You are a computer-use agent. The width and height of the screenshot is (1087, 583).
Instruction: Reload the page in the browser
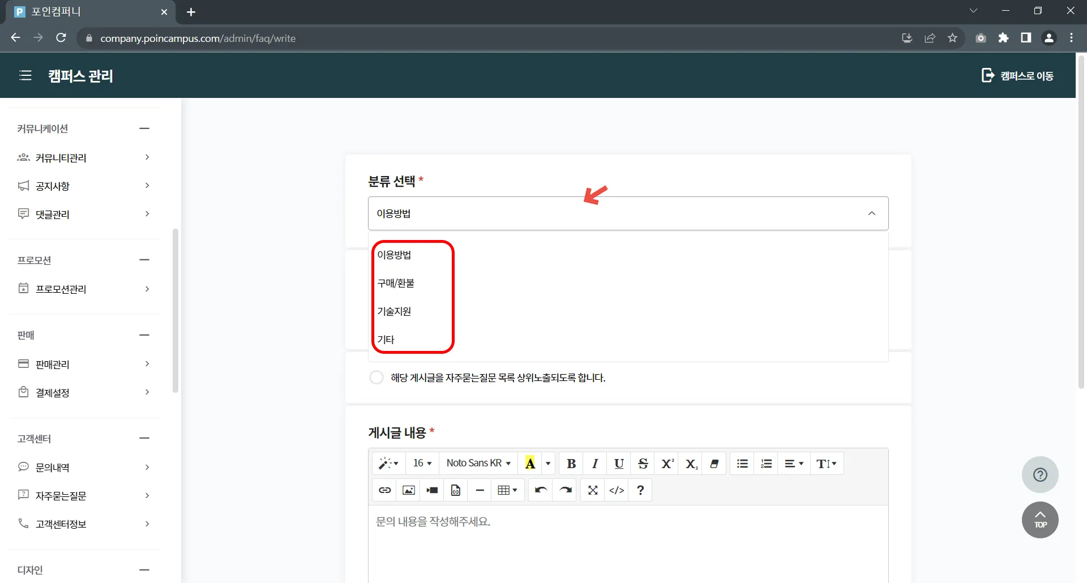click(x=61, y=38)
